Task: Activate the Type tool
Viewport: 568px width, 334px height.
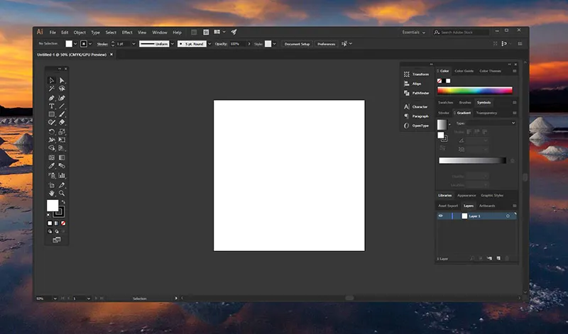Action: 52,106
